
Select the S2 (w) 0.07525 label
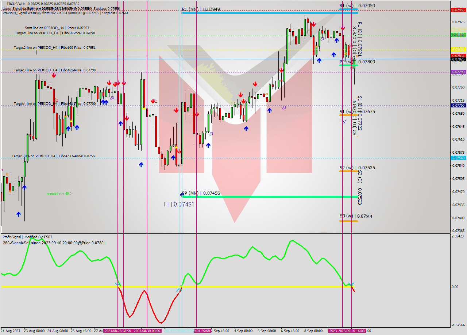click(x=357, y=168)
